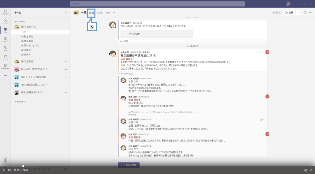Toggle video volume speaker icon
The image size is (315, 174).
9,170
